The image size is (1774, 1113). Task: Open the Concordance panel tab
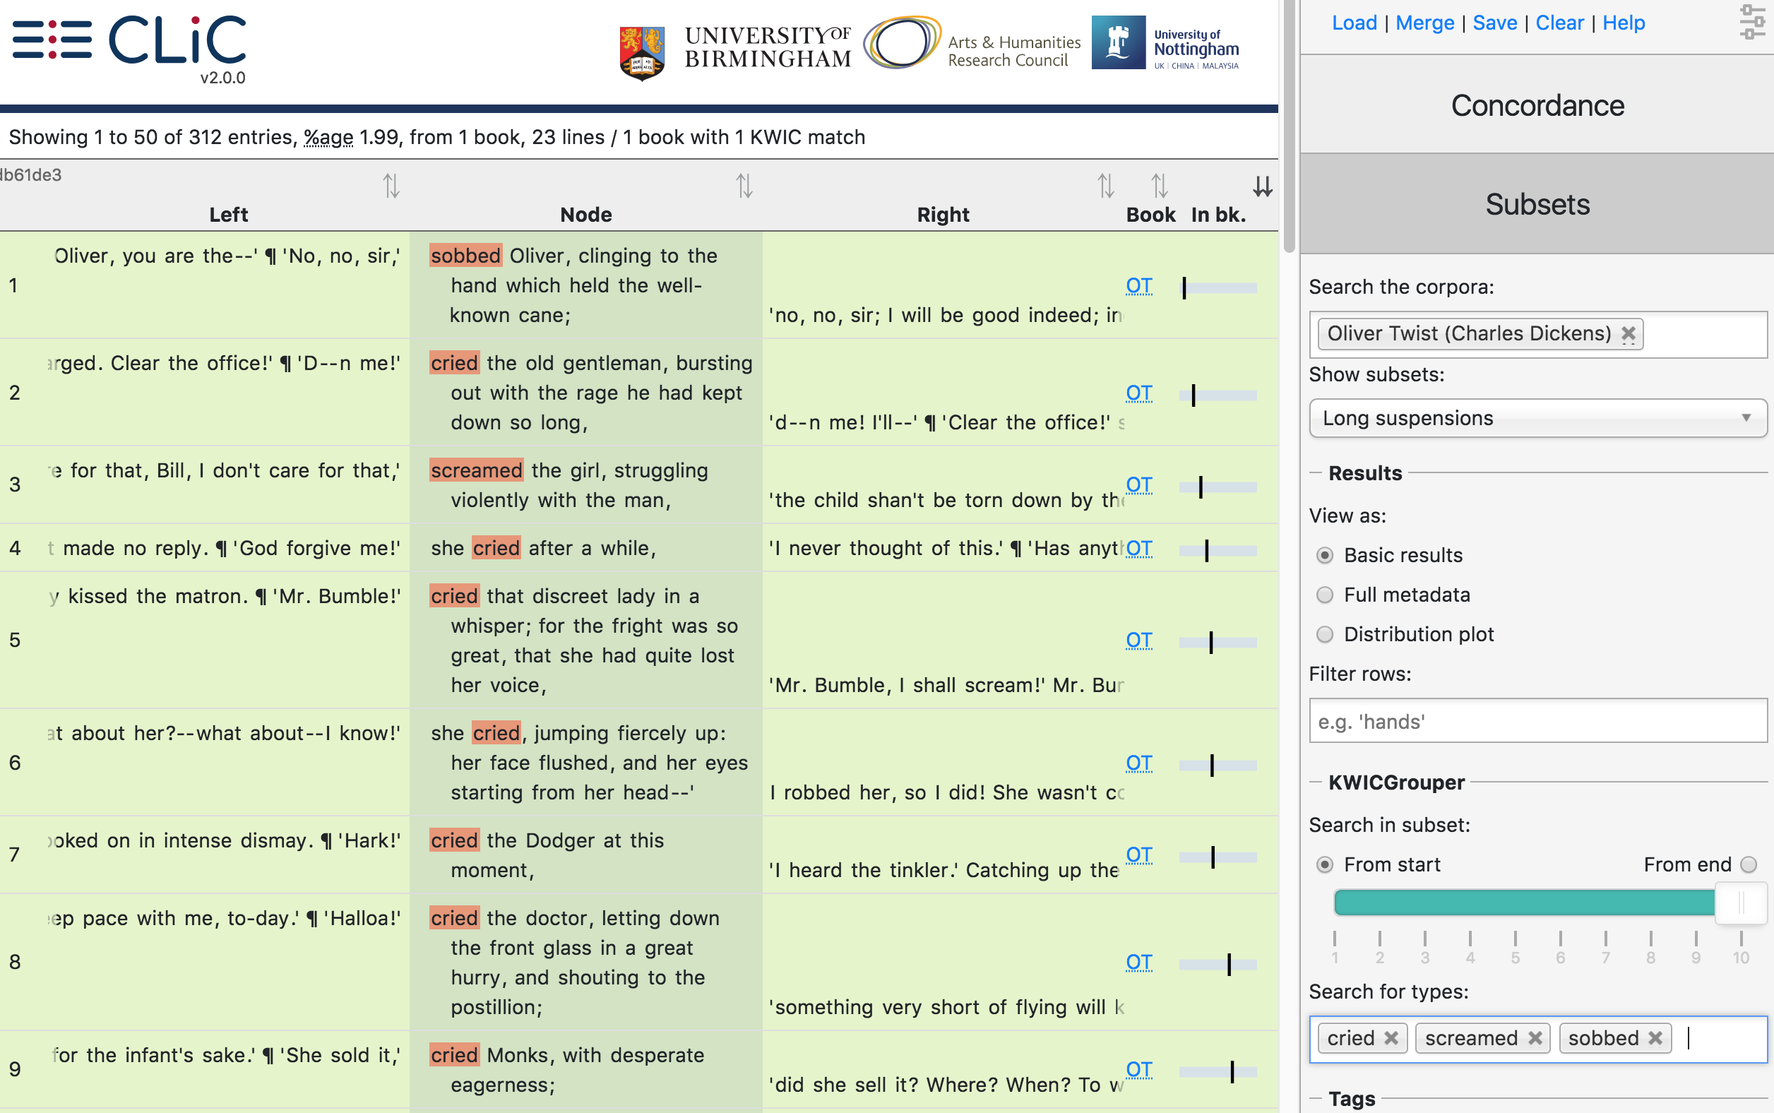(1537, 105)
